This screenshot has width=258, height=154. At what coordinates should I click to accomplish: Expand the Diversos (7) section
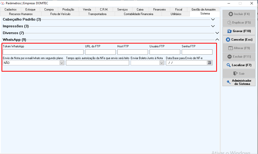pyautogui.click(x=217, y=33)
